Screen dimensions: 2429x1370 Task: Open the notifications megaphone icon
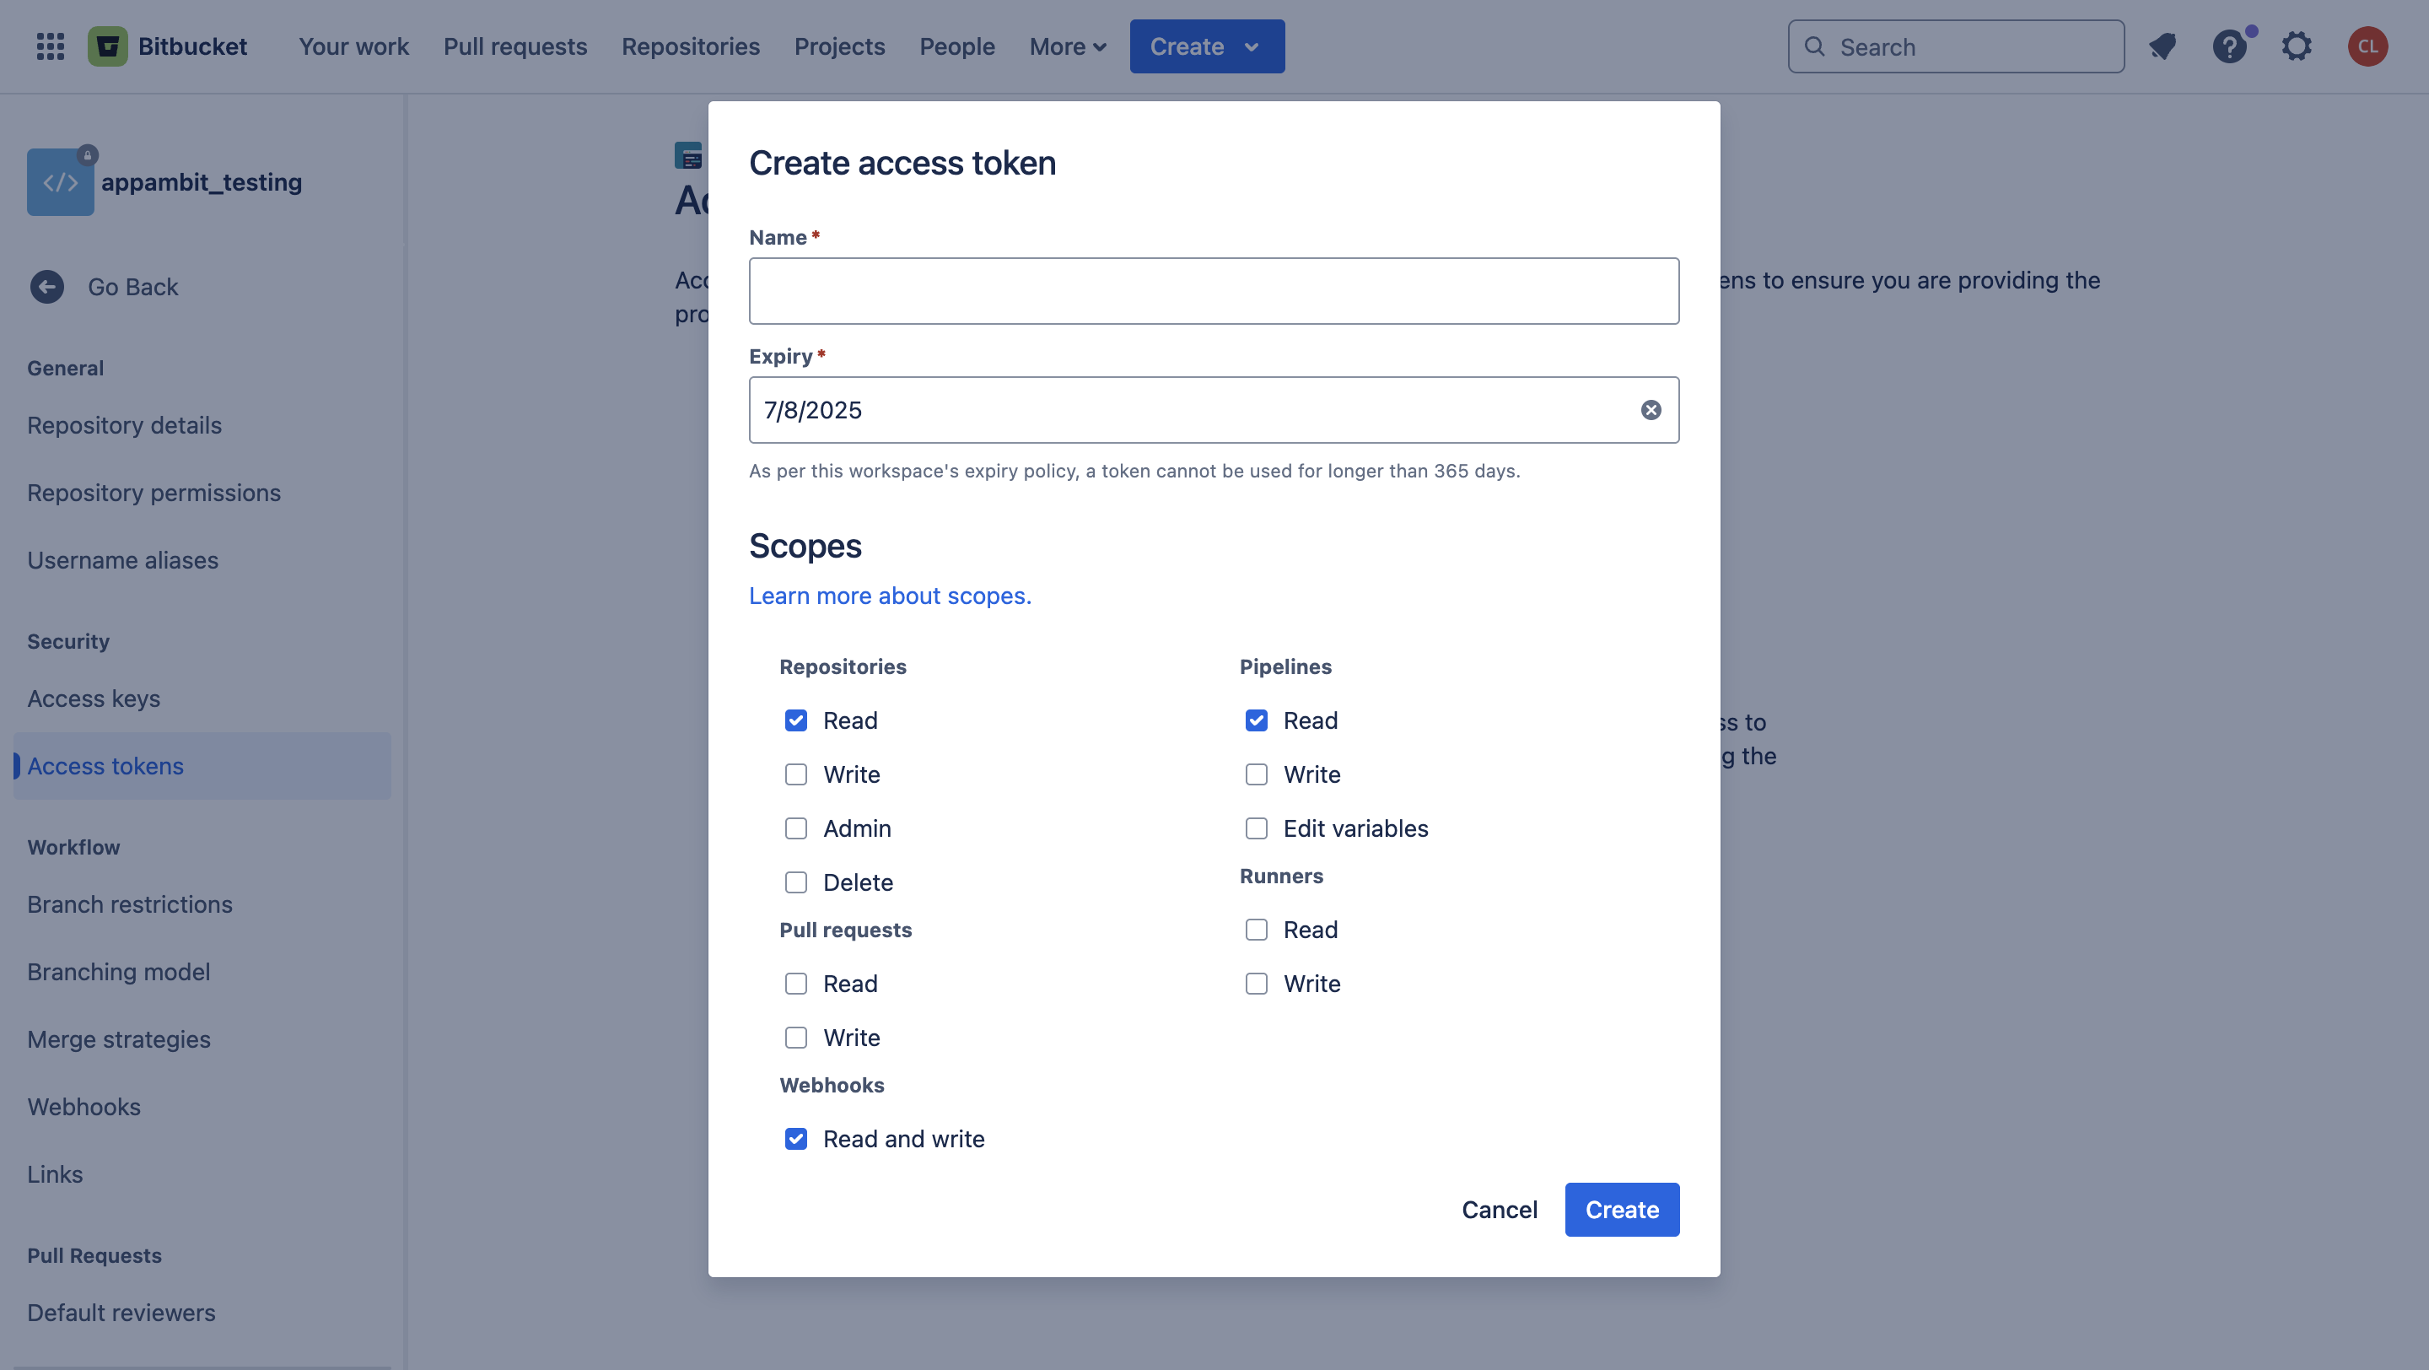coord(2162,46)
